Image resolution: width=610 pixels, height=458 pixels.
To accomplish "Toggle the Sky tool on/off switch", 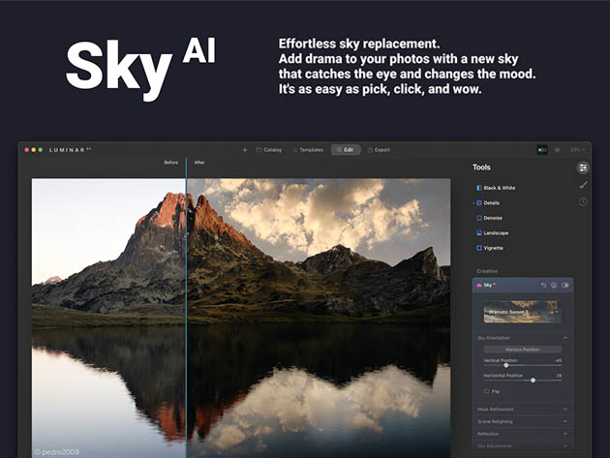I will coord(565,285).
